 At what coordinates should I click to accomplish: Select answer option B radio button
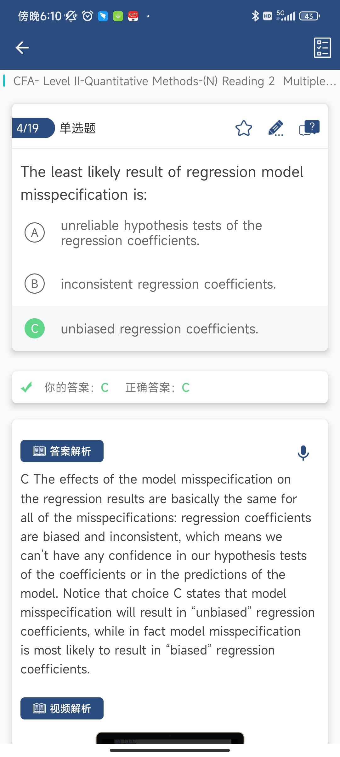35,284
